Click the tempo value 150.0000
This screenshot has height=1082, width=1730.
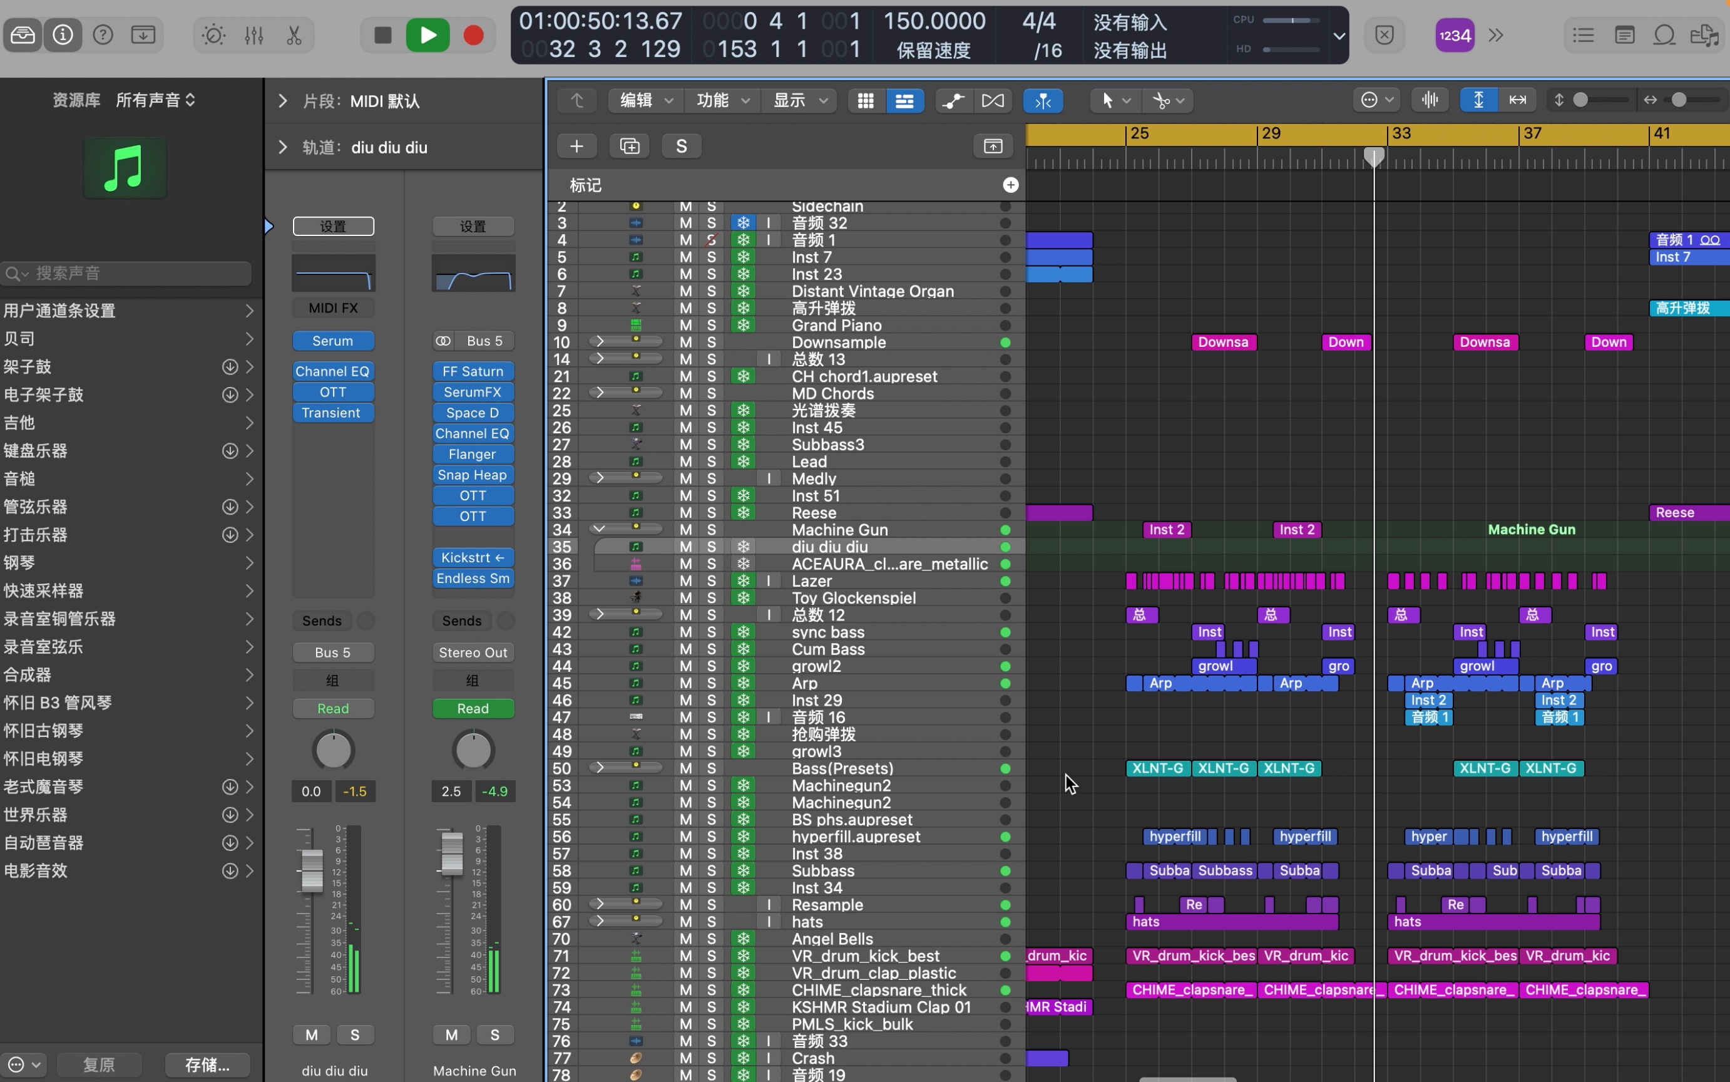click(x=934, y=21)
